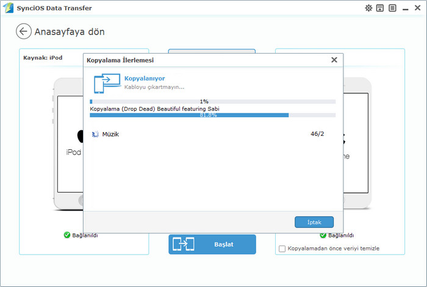The width and height of the screenshot is (427, 287).
Task: Click the SynciOS app logo icon
Action: coord(8,8)
